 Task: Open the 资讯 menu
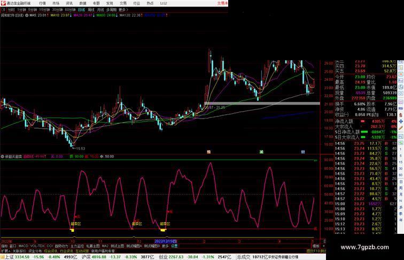pos(69,3)
